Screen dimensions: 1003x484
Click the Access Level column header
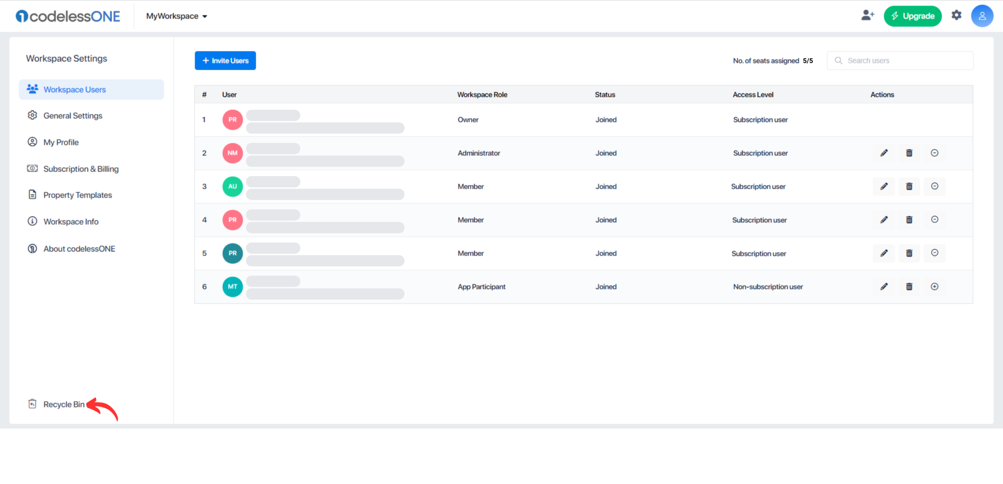pyautogui.click(x=753, y=95)
